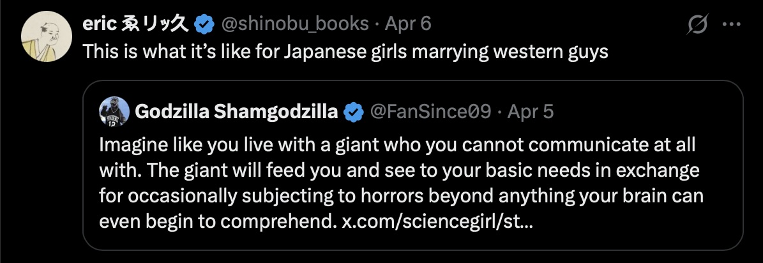This screenshot has width=763, height=263.
Task: Click the Apr 6 timestamp
Action: pos(408,24)
